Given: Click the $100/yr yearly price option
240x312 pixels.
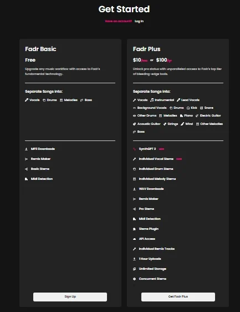Looking at the screenshot, I should pos(164,60).
